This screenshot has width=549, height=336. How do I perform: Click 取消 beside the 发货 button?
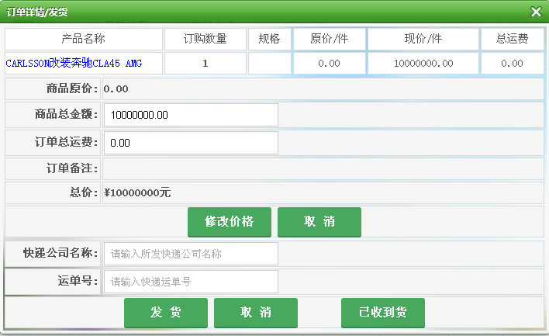tap(256, 313)
